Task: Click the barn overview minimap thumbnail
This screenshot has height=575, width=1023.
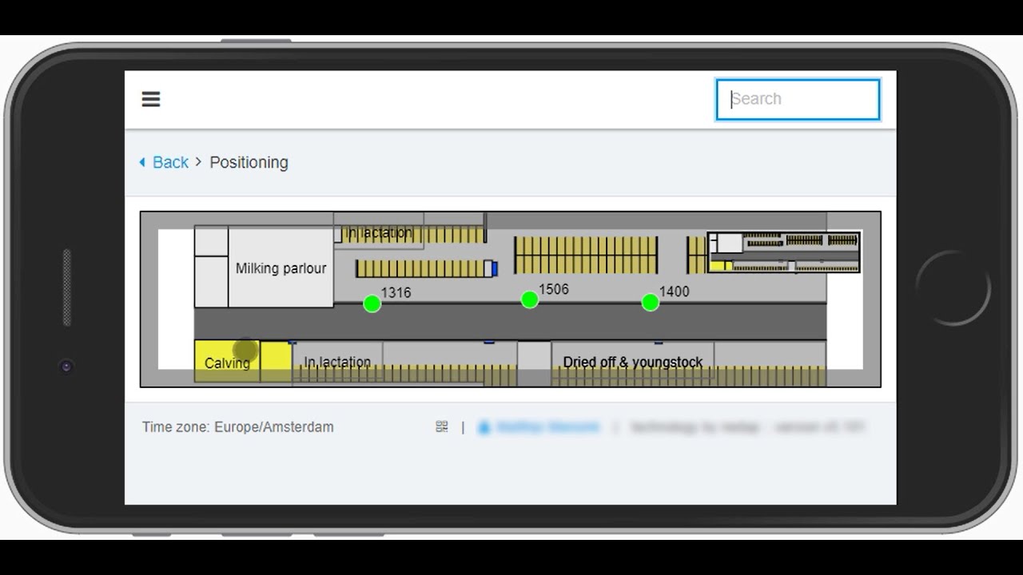Action: (x=784, y=252)
